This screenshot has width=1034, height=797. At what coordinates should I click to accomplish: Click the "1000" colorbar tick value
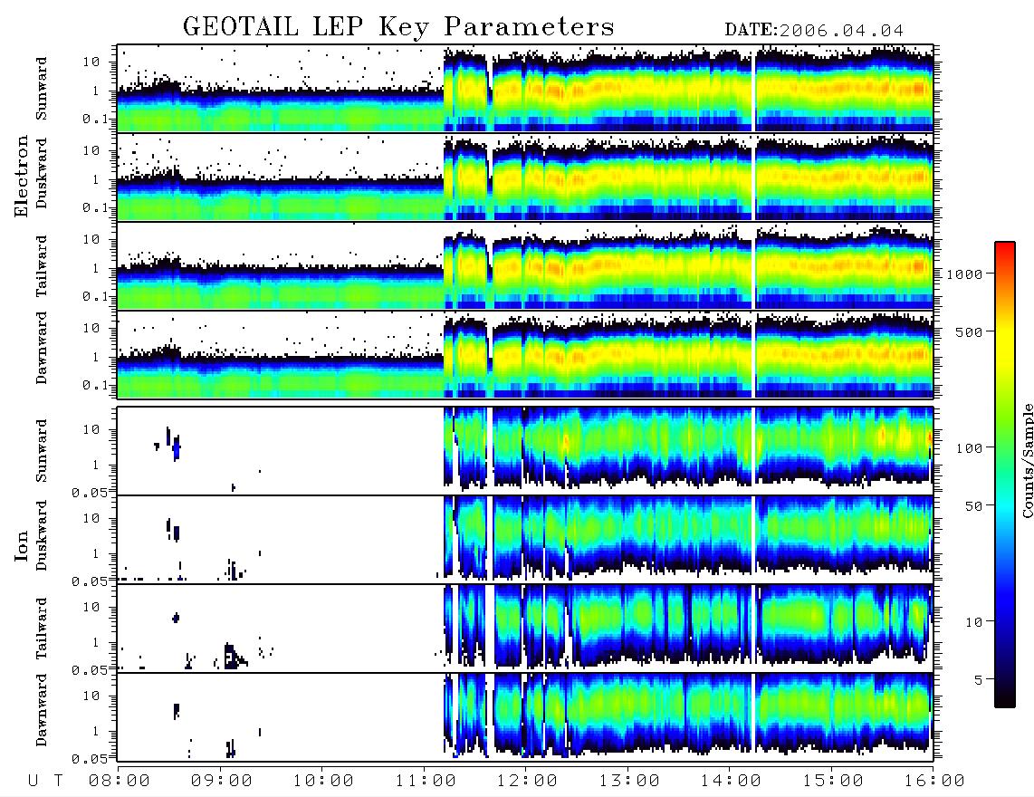click(x=965, y=274)
